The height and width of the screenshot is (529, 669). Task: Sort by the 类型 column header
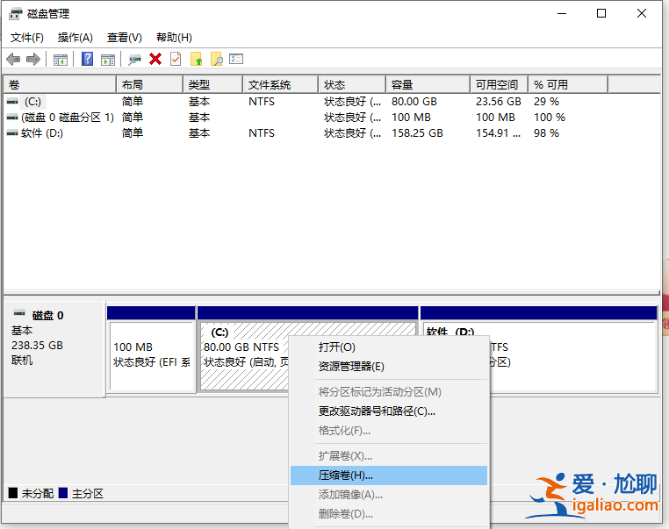(212, 85)
